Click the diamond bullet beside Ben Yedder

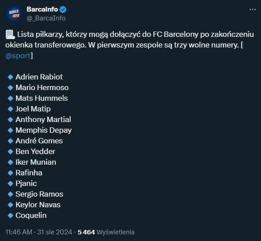(x=10, y=152)
